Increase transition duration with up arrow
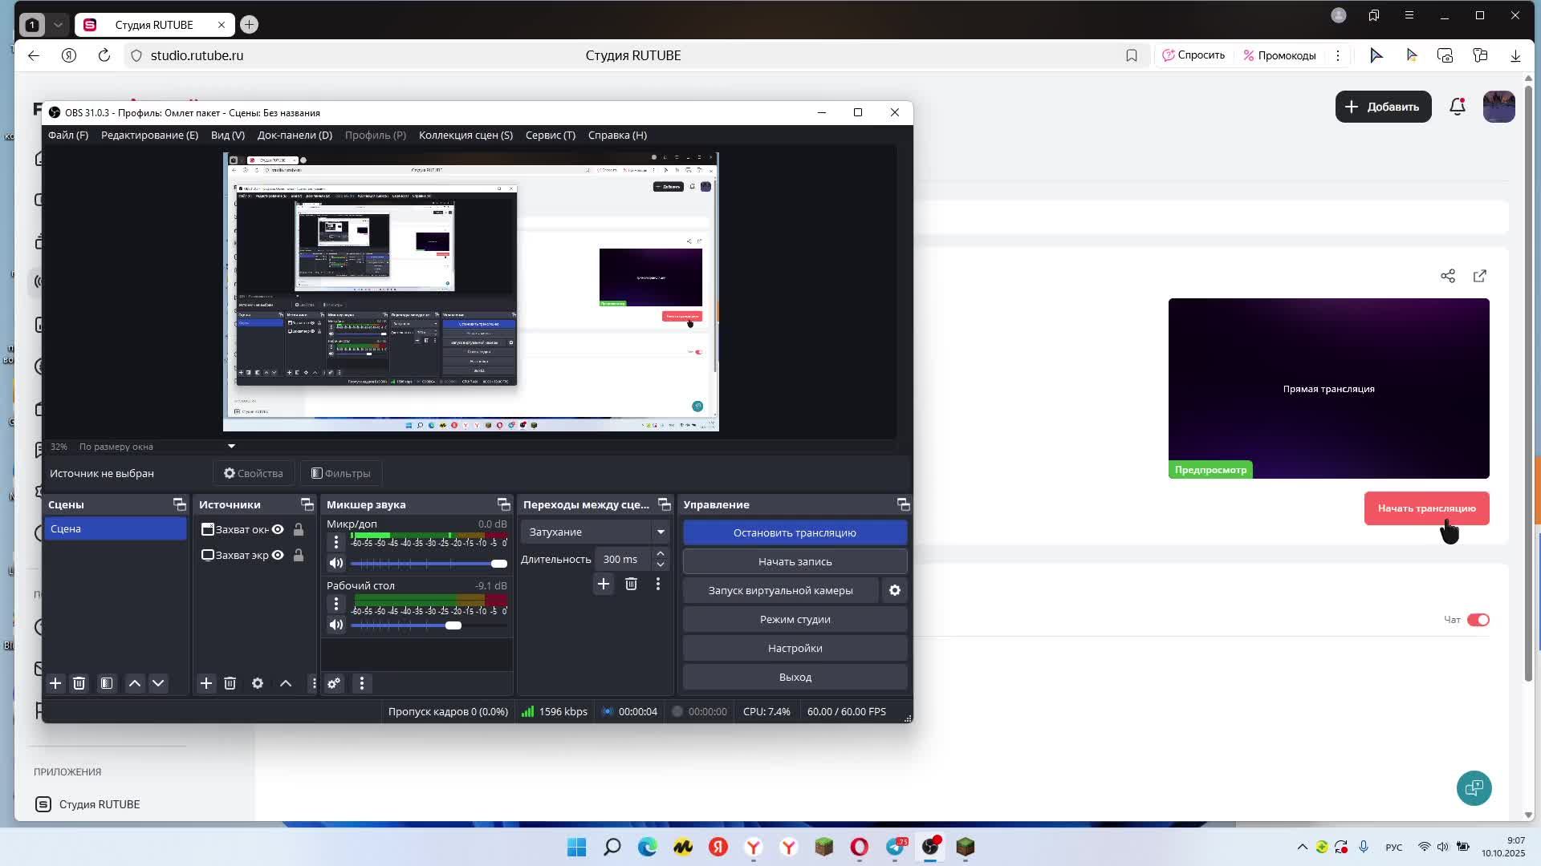The image size is (1541, 866). [x=661, y=553]
